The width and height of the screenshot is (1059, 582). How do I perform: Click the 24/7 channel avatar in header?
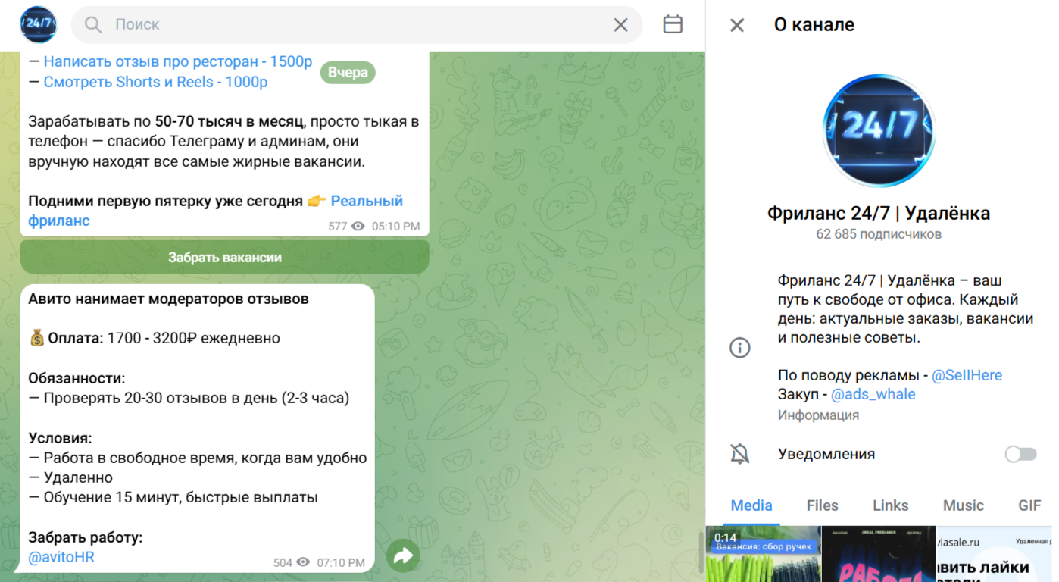pyautogui.click(x=38, y=25)
